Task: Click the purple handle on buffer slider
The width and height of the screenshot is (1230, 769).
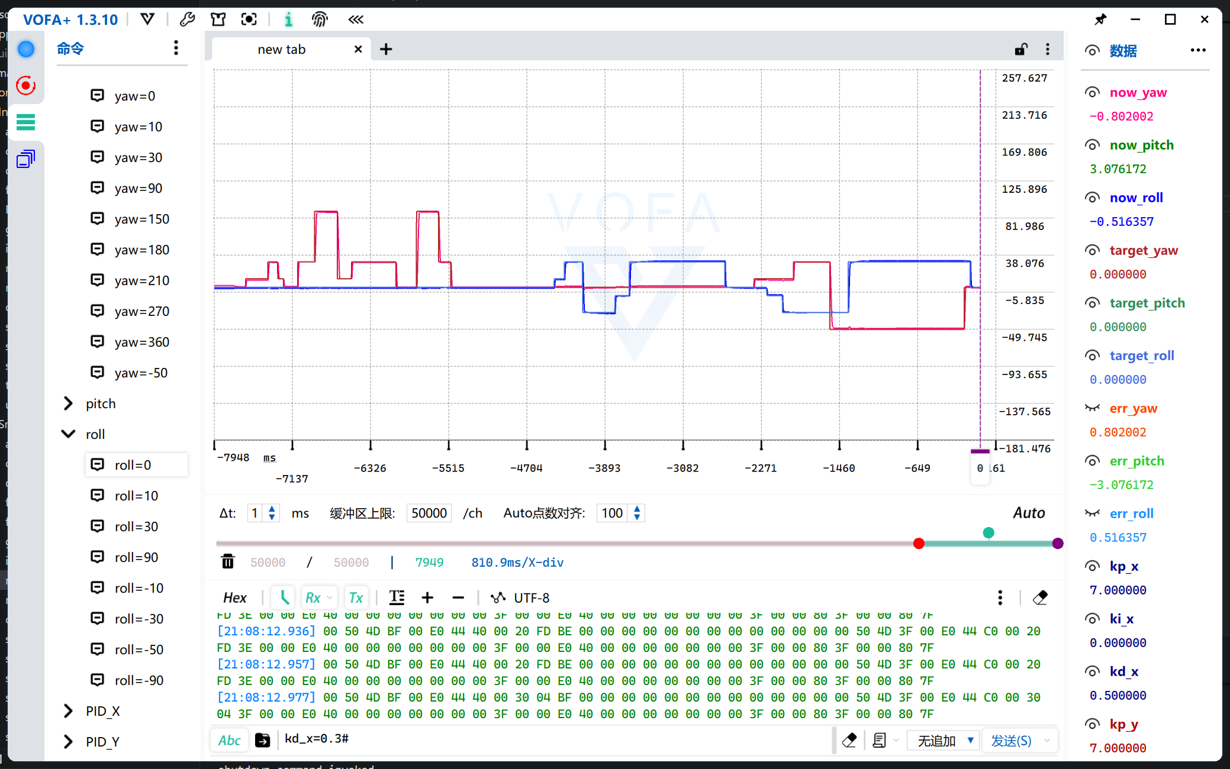Action: pyautogui.click(x=1058, y=543)
